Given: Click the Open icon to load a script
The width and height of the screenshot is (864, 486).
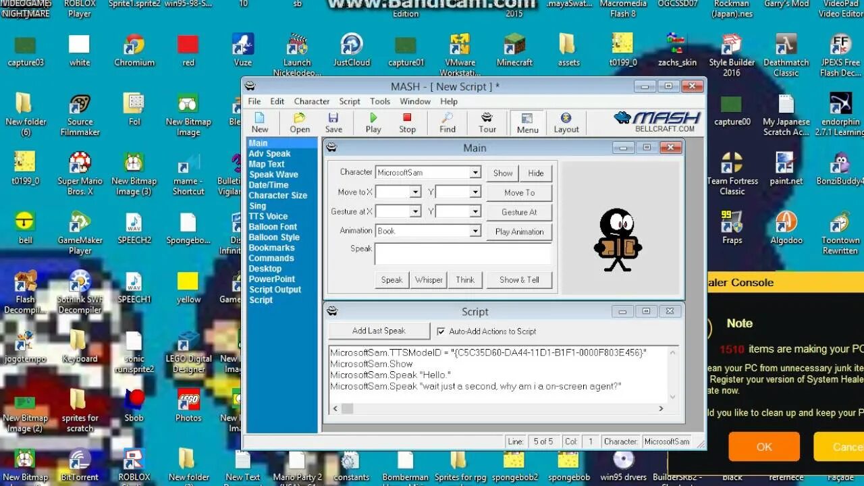Looking at the screenshot, I should coord(299,122).
